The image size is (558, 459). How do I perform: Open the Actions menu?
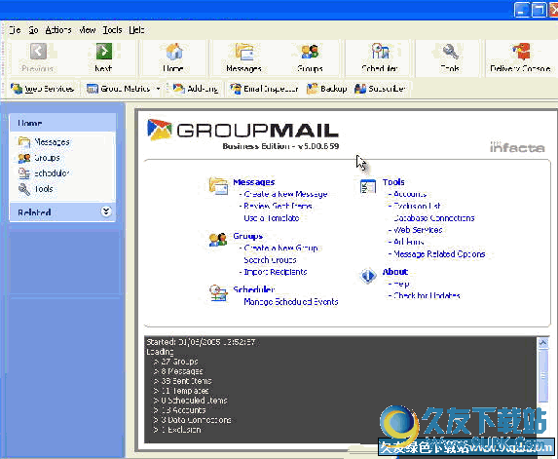(58, 30)
